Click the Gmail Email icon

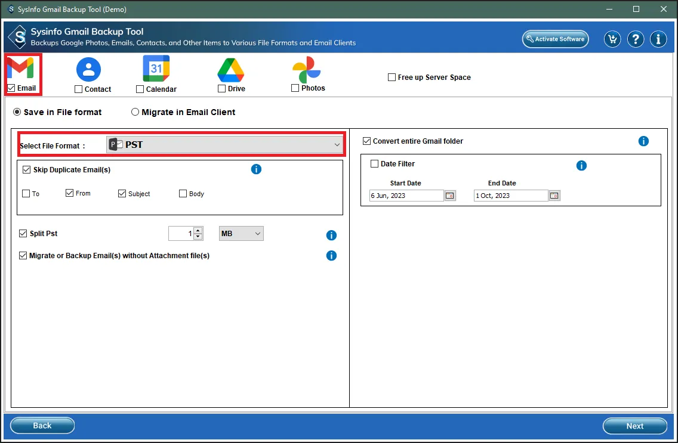20,68
